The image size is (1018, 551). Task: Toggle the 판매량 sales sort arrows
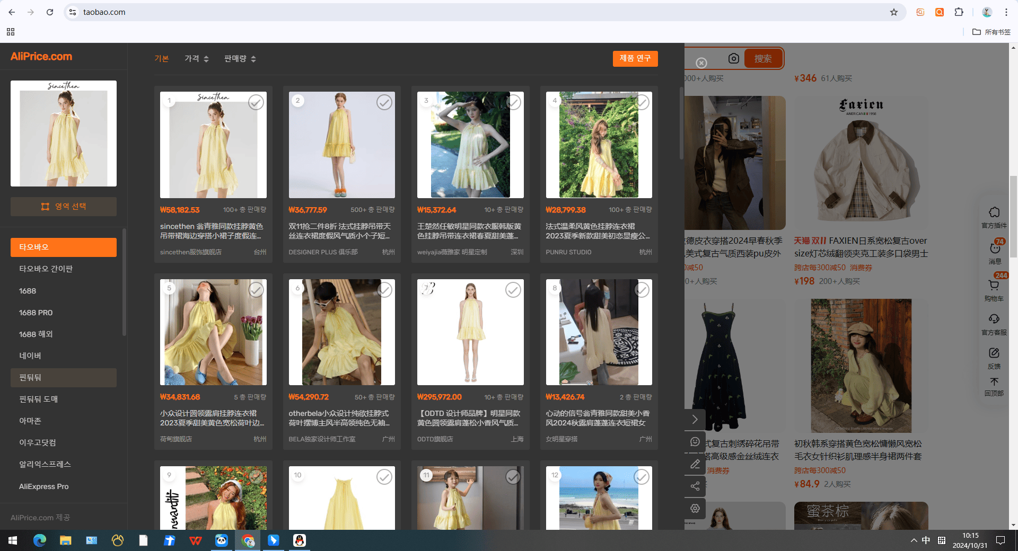click(x=253, y=59)
